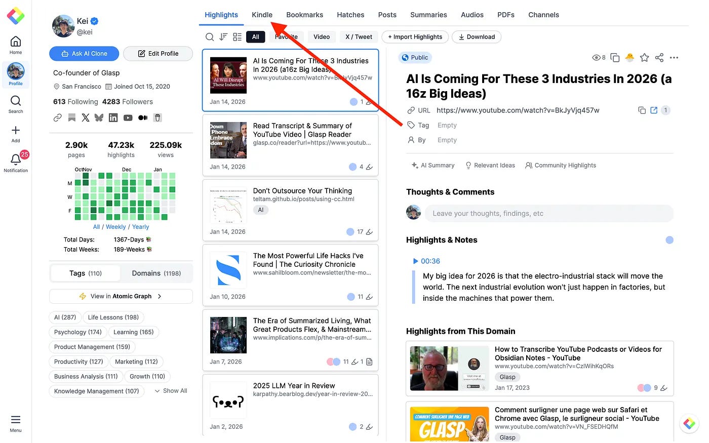Click the Edit Profile button
This screenshot has height=443, width=709.
158,54
